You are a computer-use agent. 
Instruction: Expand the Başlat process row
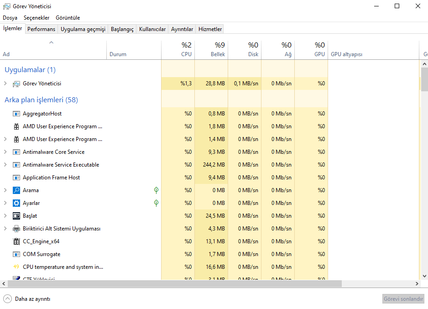(x=5, y=216)
